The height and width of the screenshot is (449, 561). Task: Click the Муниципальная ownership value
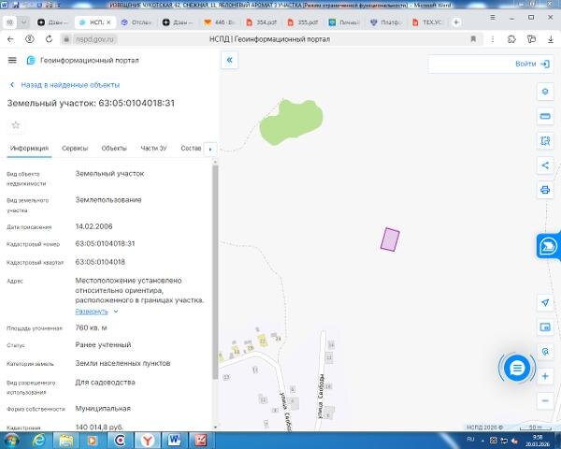click(103, 409)
